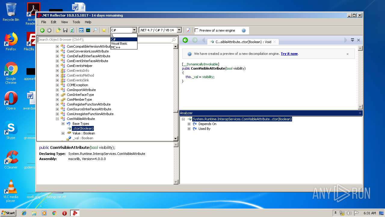Click the magnifier search toolbar icon

95,30
